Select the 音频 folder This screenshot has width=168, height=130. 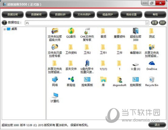tap(103, 33)
